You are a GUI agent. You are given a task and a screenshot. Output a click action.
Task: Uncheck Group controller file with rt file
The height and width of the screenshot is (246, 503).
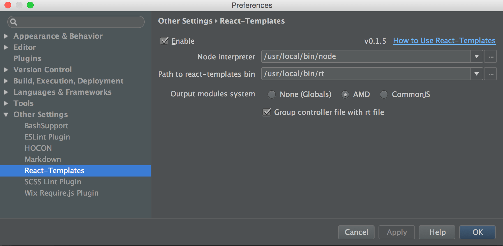(x=266, y=112)
